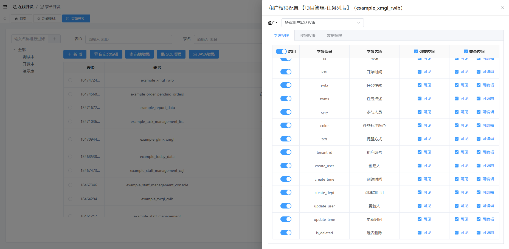Click the hamburger menu icon

coord(5,7)
